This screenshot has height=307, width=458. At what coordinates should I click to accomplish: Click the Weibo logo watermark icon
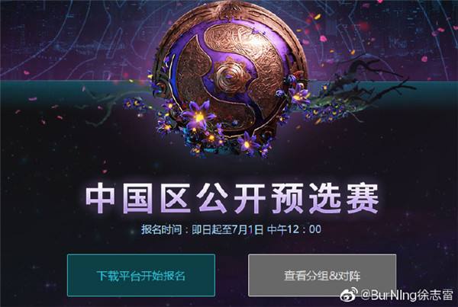pos(349,294)
